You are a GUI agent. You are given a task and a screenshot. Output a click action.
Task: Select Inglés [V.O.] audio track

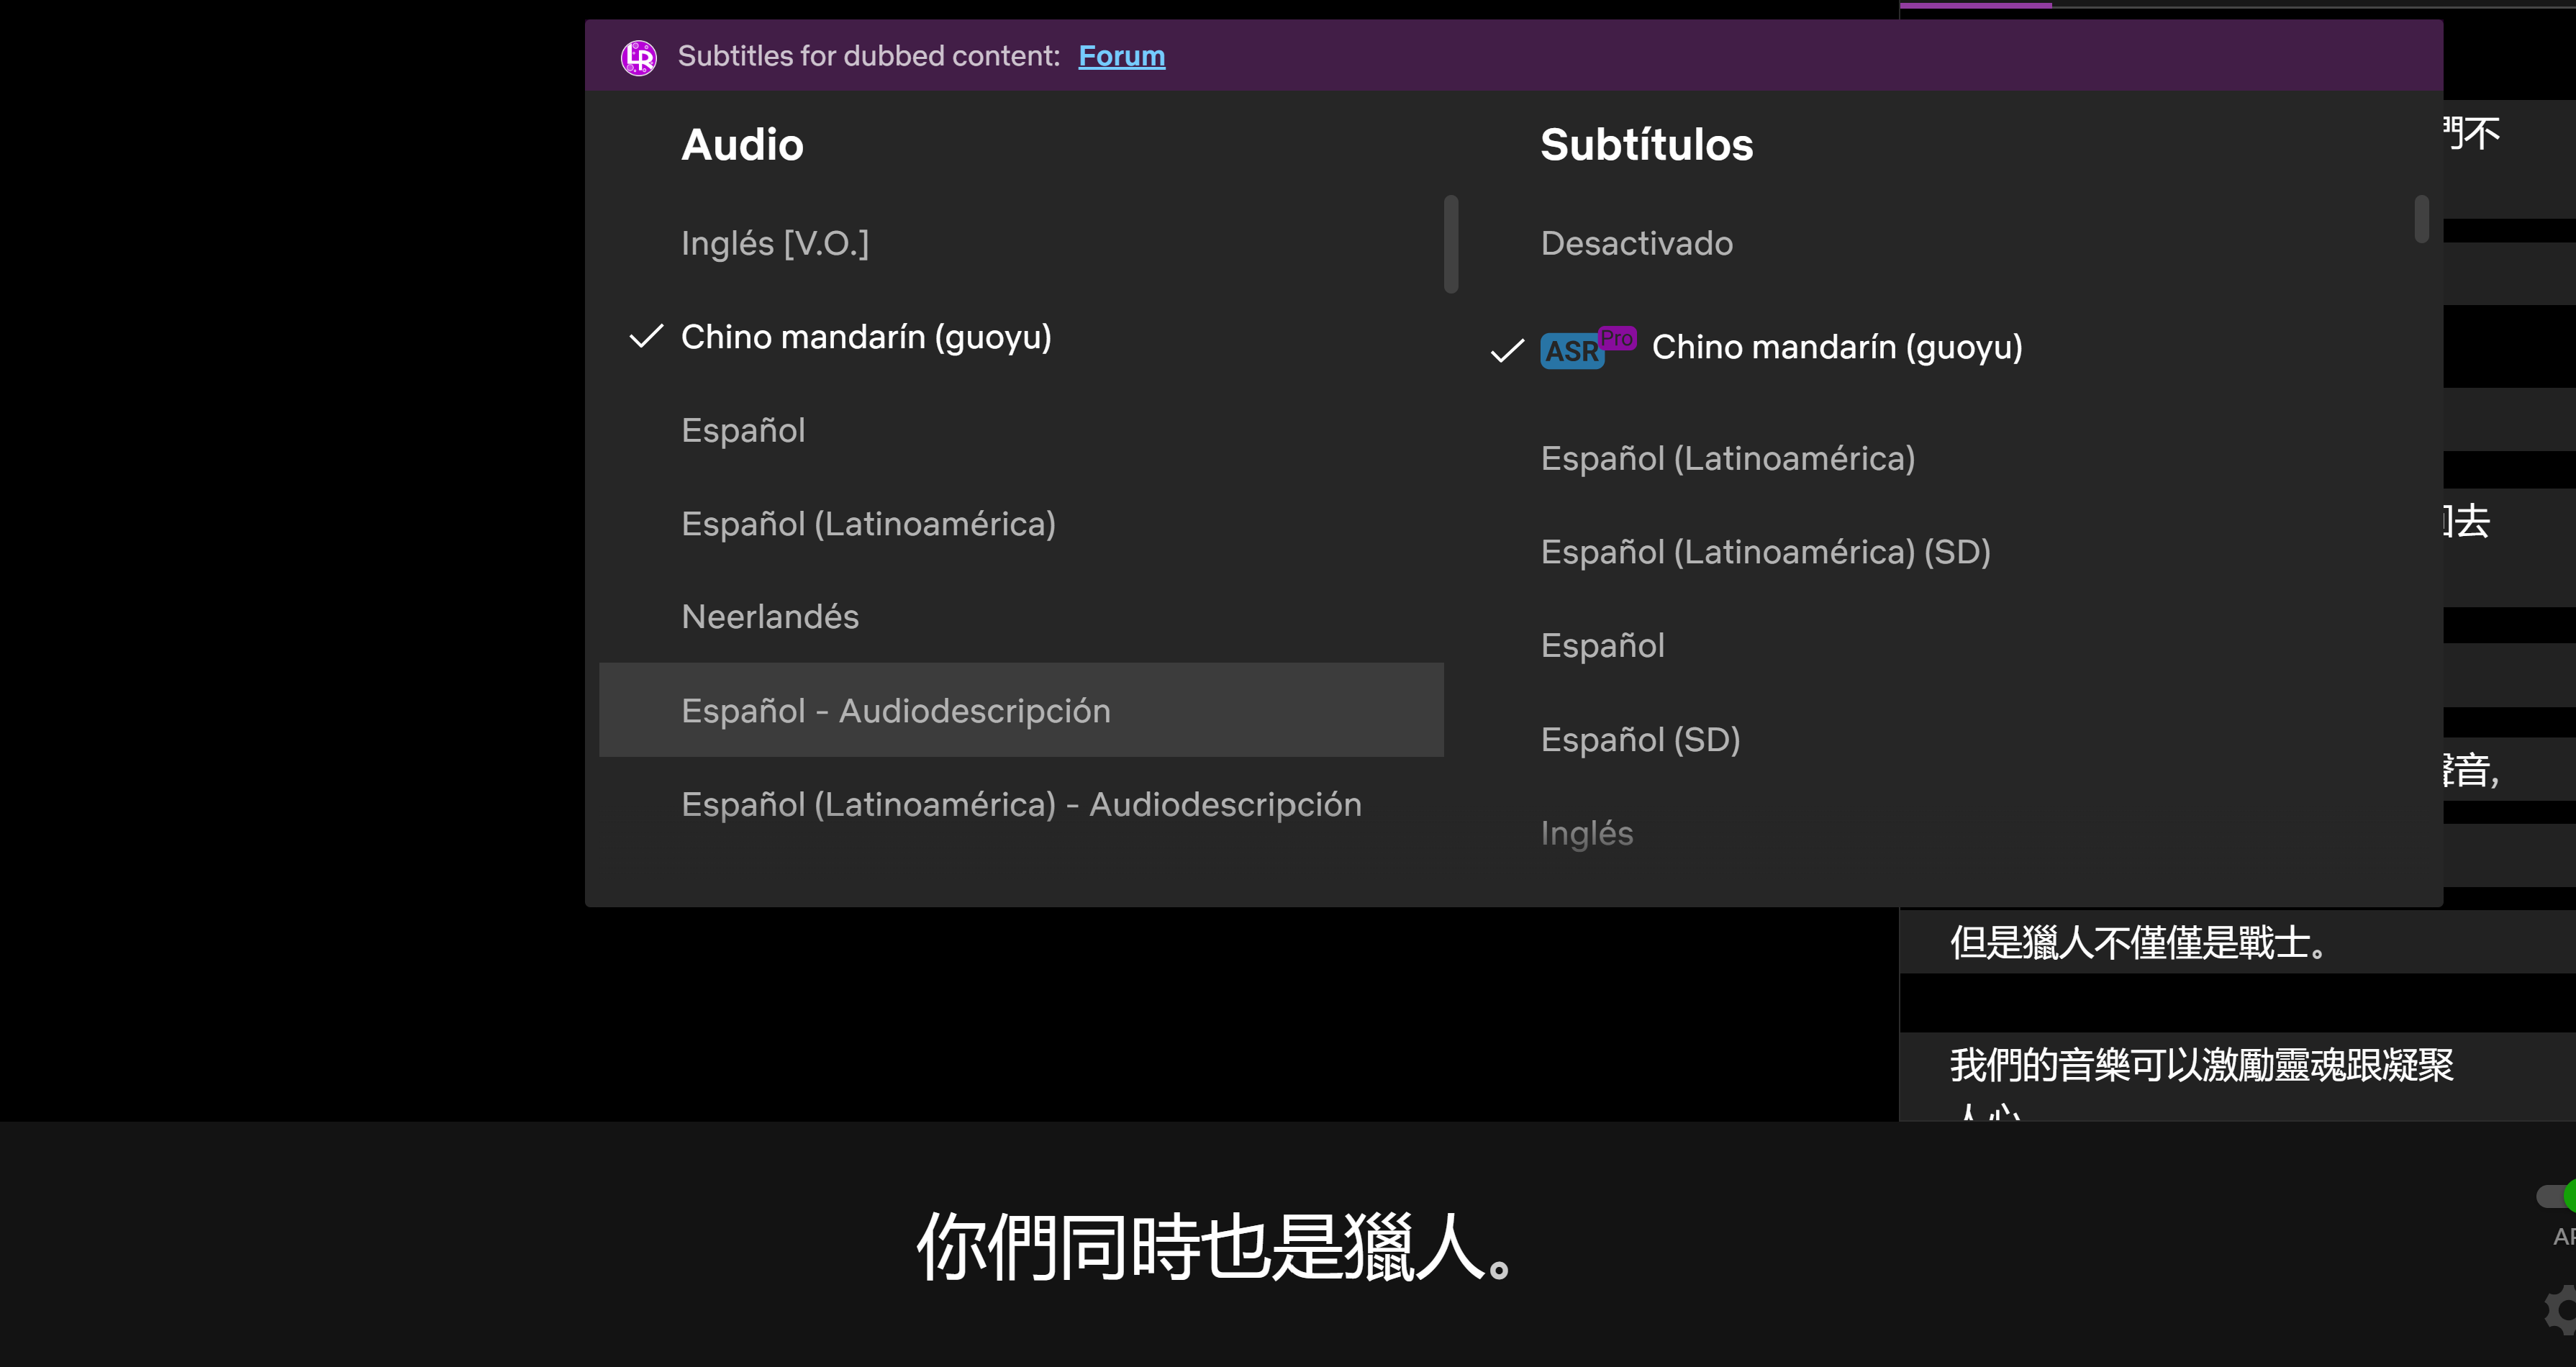(774, 243)
